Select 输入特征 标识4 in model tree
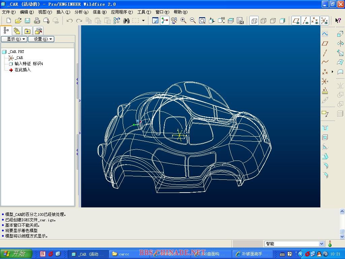345x259 pixels. pyautogui.click(x=29, y=64)
